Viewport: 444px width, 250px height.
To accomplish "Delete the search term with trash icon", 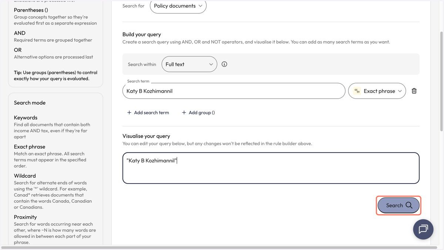I will [414, 91].
